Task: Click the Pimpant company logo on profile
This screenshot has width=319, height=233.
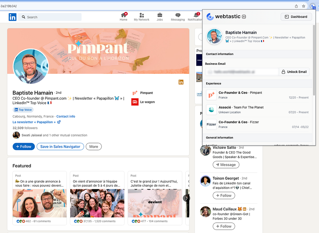Action: click(x=135, y=93)
